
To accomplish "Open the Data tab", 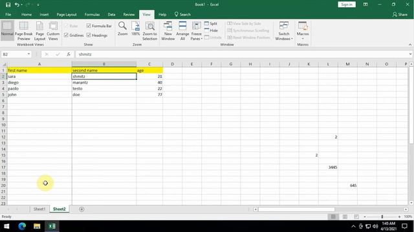I will [111, 14].
